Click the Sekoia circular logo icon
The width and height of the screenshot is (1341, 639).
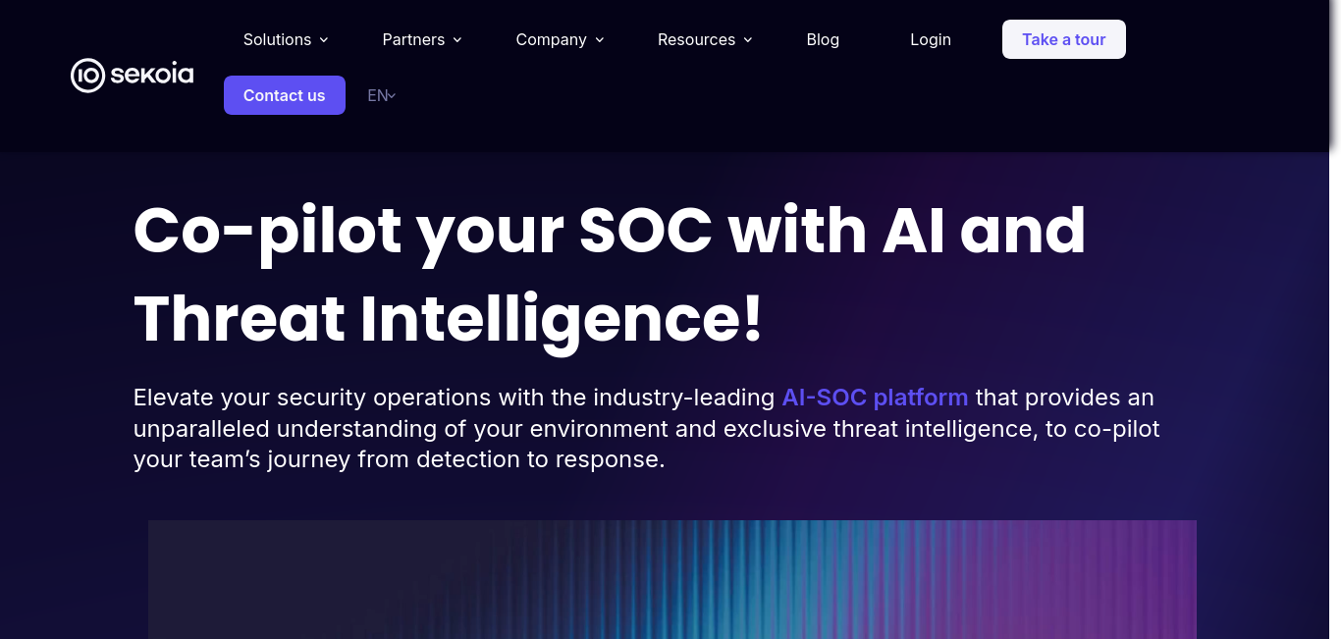click(x=87, y=76)
